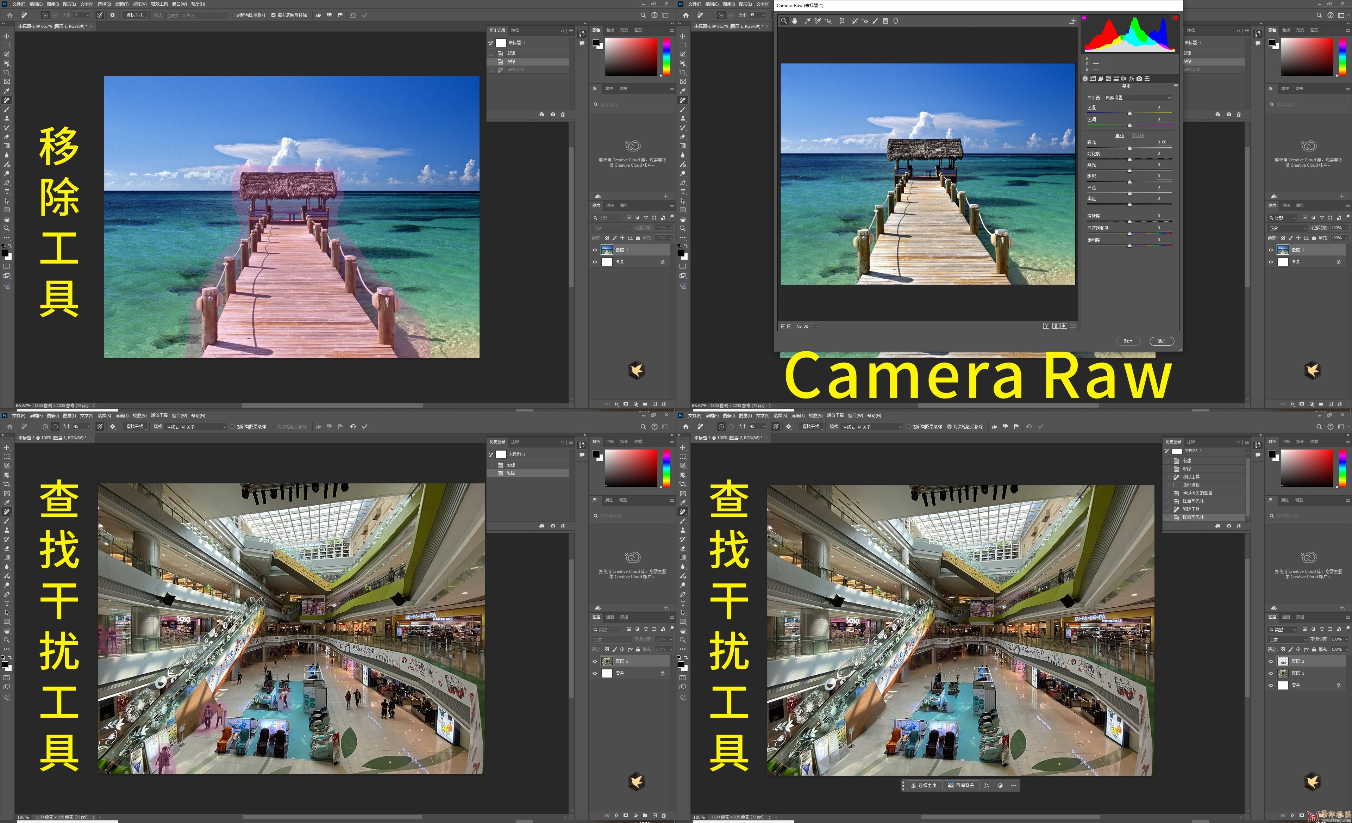Open the 基本 panel menu in Camera Raw

tap(1175, 86)
